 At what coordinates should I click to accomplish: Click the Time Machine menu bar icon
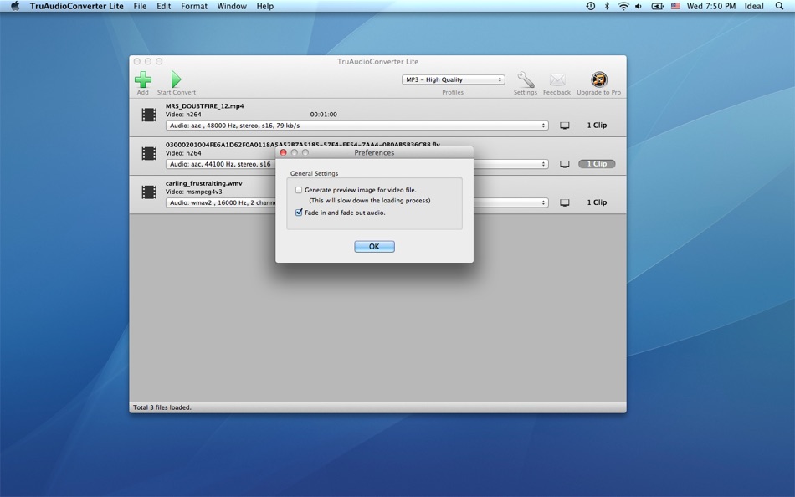click(590, 6)
